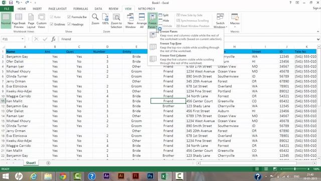Click the Insert Function fx button
321x181 pixels.
(x=54, y=39)
